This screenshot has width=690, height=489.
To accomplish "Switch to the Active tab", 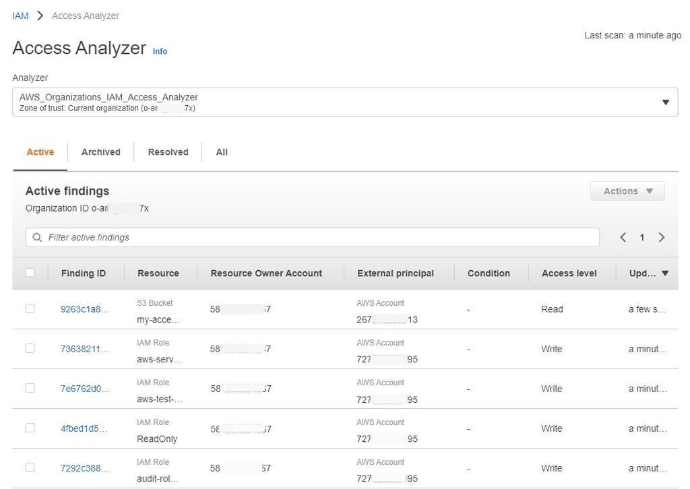I will click(40, 152).
